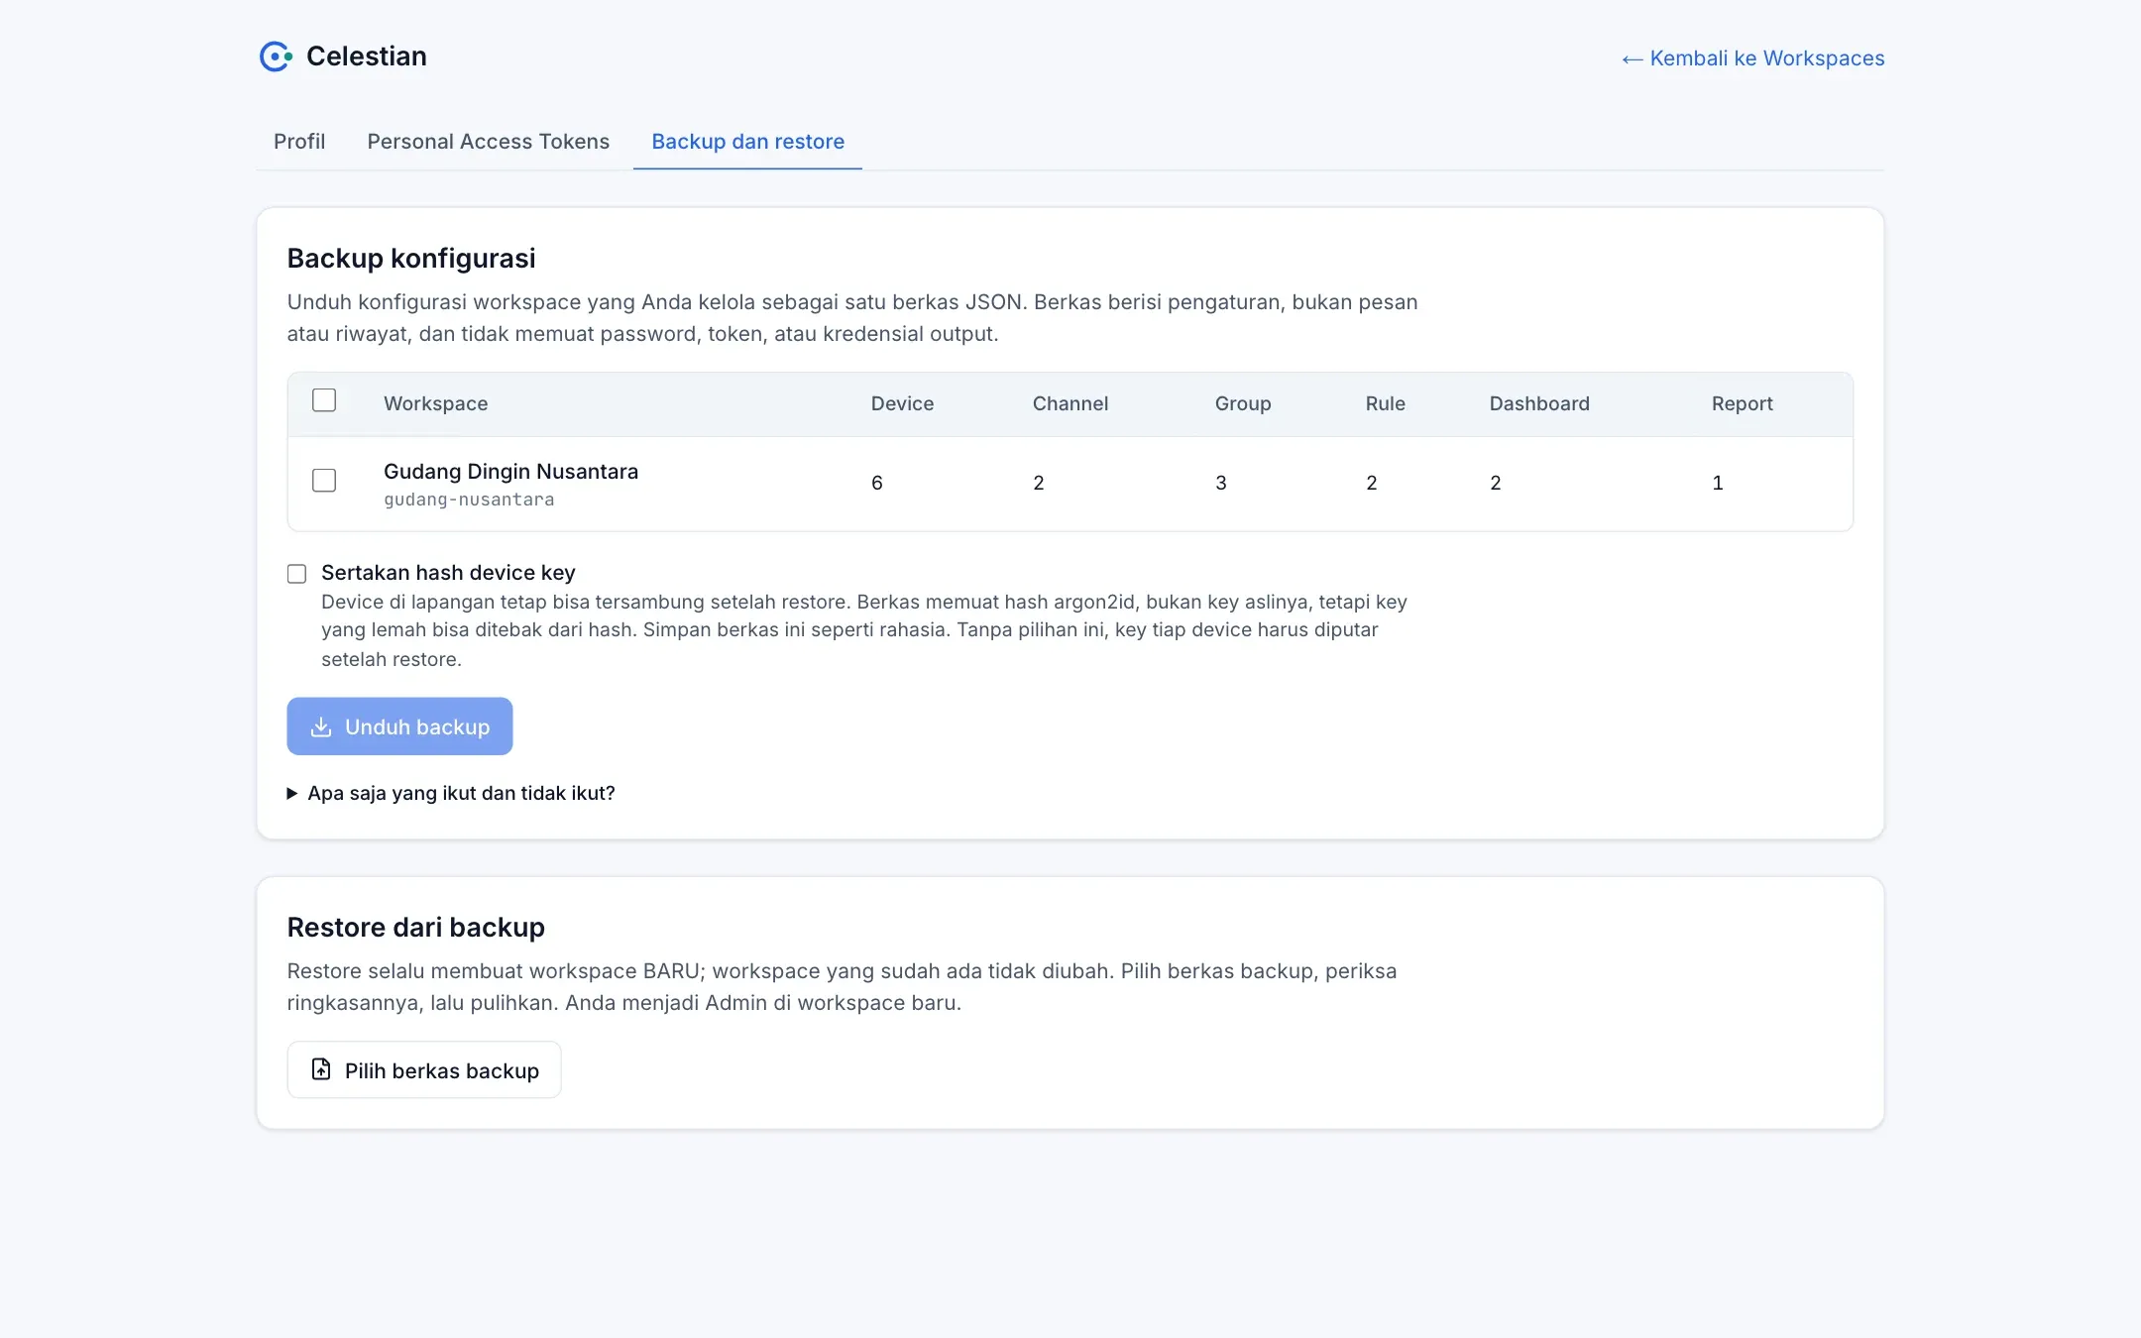Image resolution: width=2141 pixels, height=1338 pixels.
Task: Click the Report column header
Action: (1743, 403)
